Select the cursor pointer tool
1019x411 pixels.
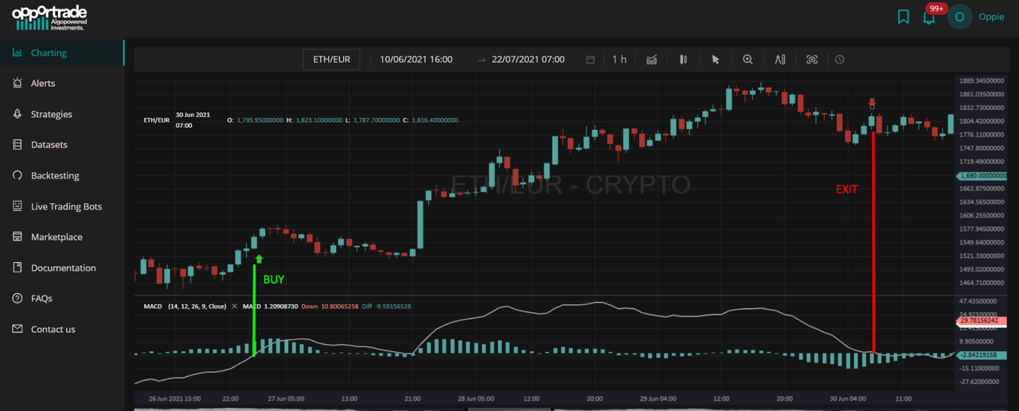click(715, 60)
